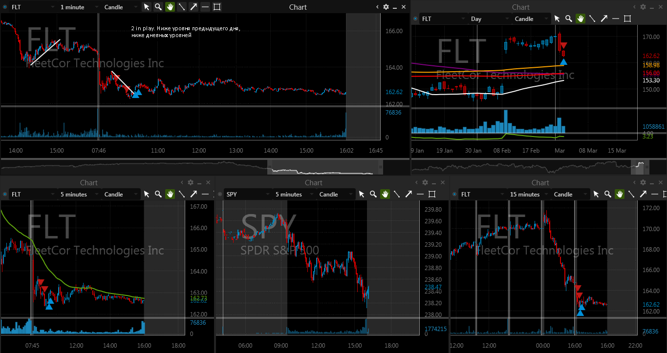Select horizontal line tool in Day chart

point(616,19)
